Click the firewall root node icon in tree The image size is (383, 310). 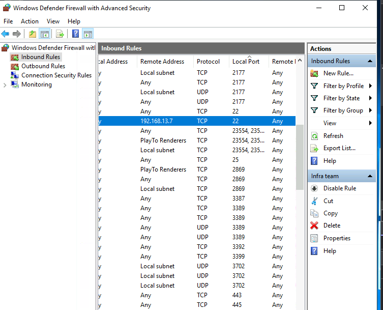pyautogui.click(x=6, y=48)
